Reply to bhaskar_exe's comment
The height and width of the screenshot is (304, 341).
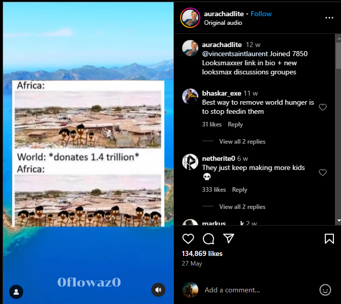tap(235, 124)
